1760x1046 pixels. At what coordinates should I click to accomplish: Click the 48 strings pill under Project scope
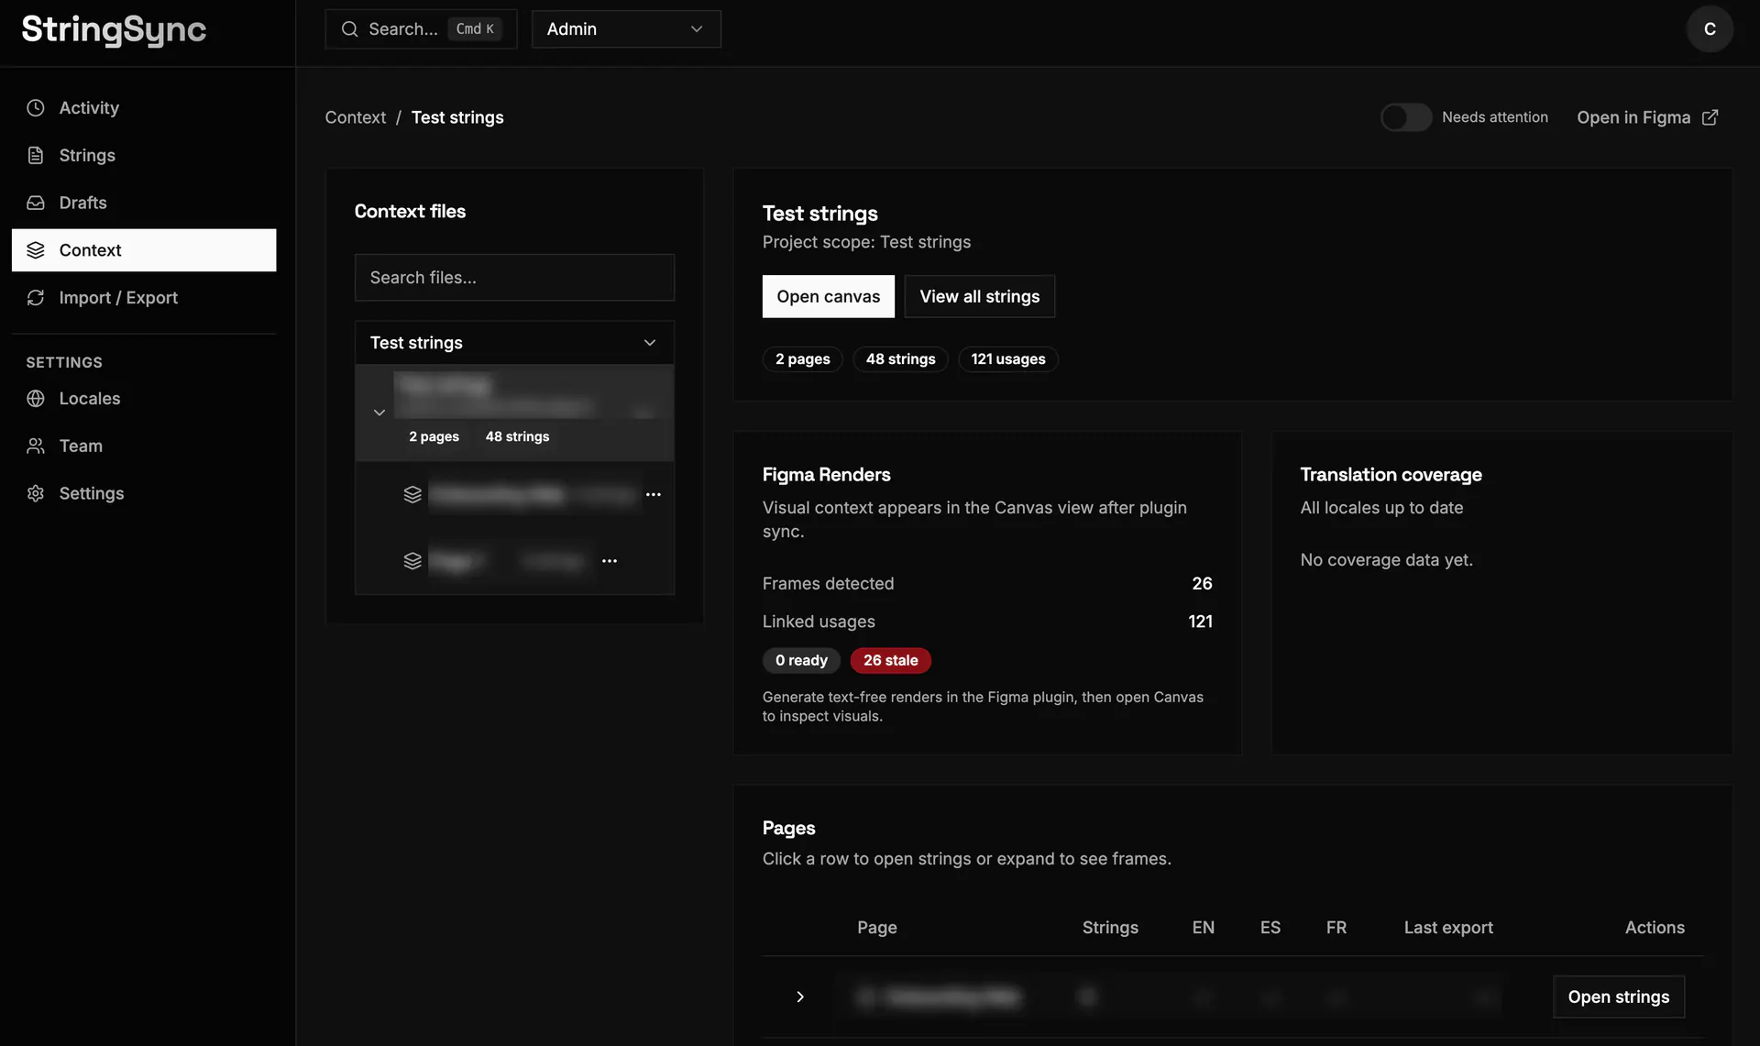(901, 359)
